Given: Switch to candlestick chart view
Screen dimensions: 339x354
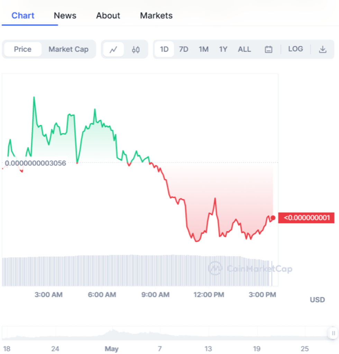Looking at the screenshot, I should click(136, 49).
